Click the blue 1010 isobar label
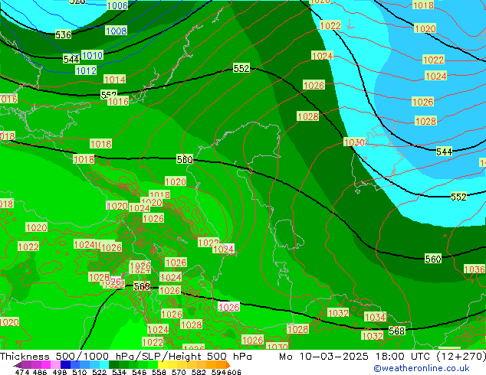 tap(92, 55)
